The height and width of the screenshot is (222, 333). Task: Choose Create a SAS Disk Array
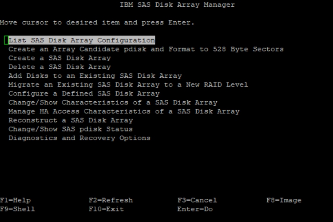click(59, 58)
